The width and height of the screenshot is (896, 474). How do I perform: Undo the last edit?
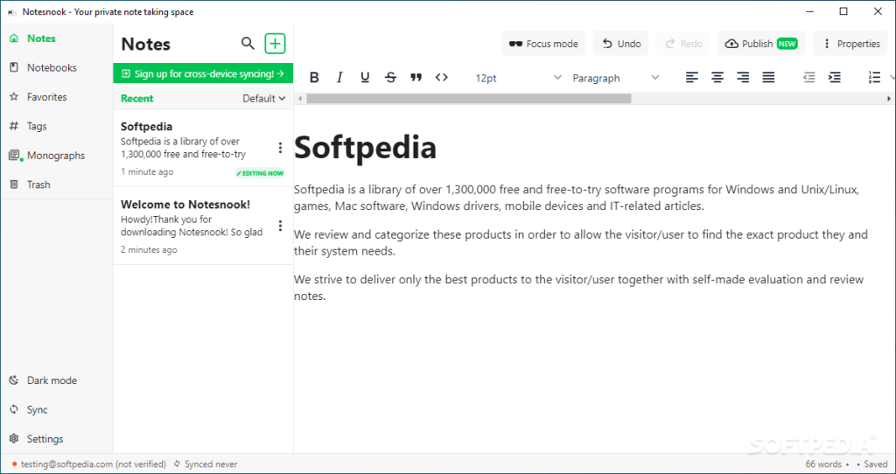pyautogui.click(x=620, y=44)
